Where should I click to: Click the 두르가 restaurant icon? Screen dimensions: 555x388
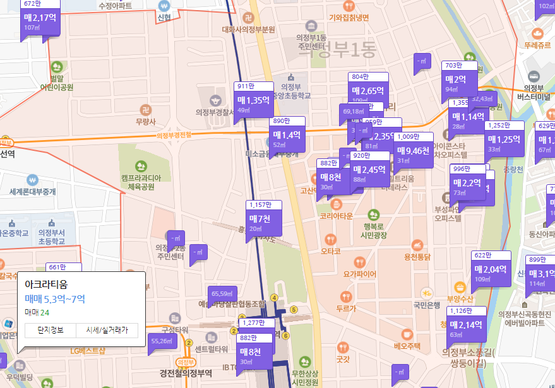click(x=346, y=297)
